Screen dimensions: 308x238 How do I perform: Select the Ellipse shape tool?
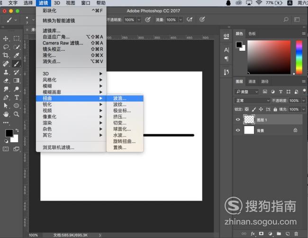[x=16, y=106]
